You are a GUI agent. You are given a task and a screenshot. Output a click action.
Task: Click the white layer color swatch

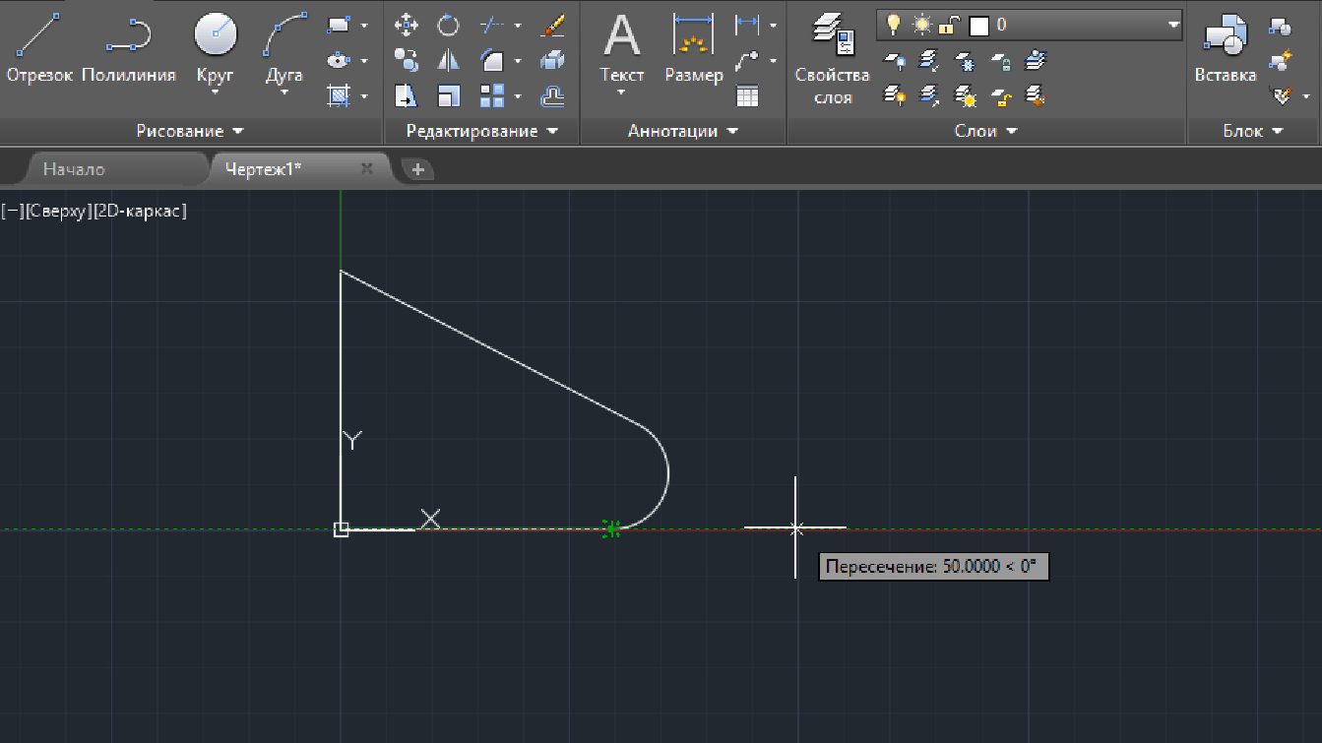978,25
